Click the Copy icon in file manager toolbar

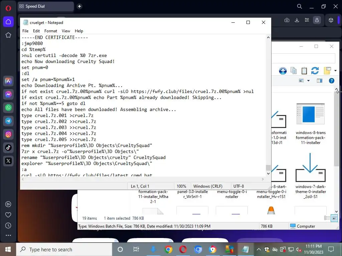pyautogui.click(x=294, y=71)
